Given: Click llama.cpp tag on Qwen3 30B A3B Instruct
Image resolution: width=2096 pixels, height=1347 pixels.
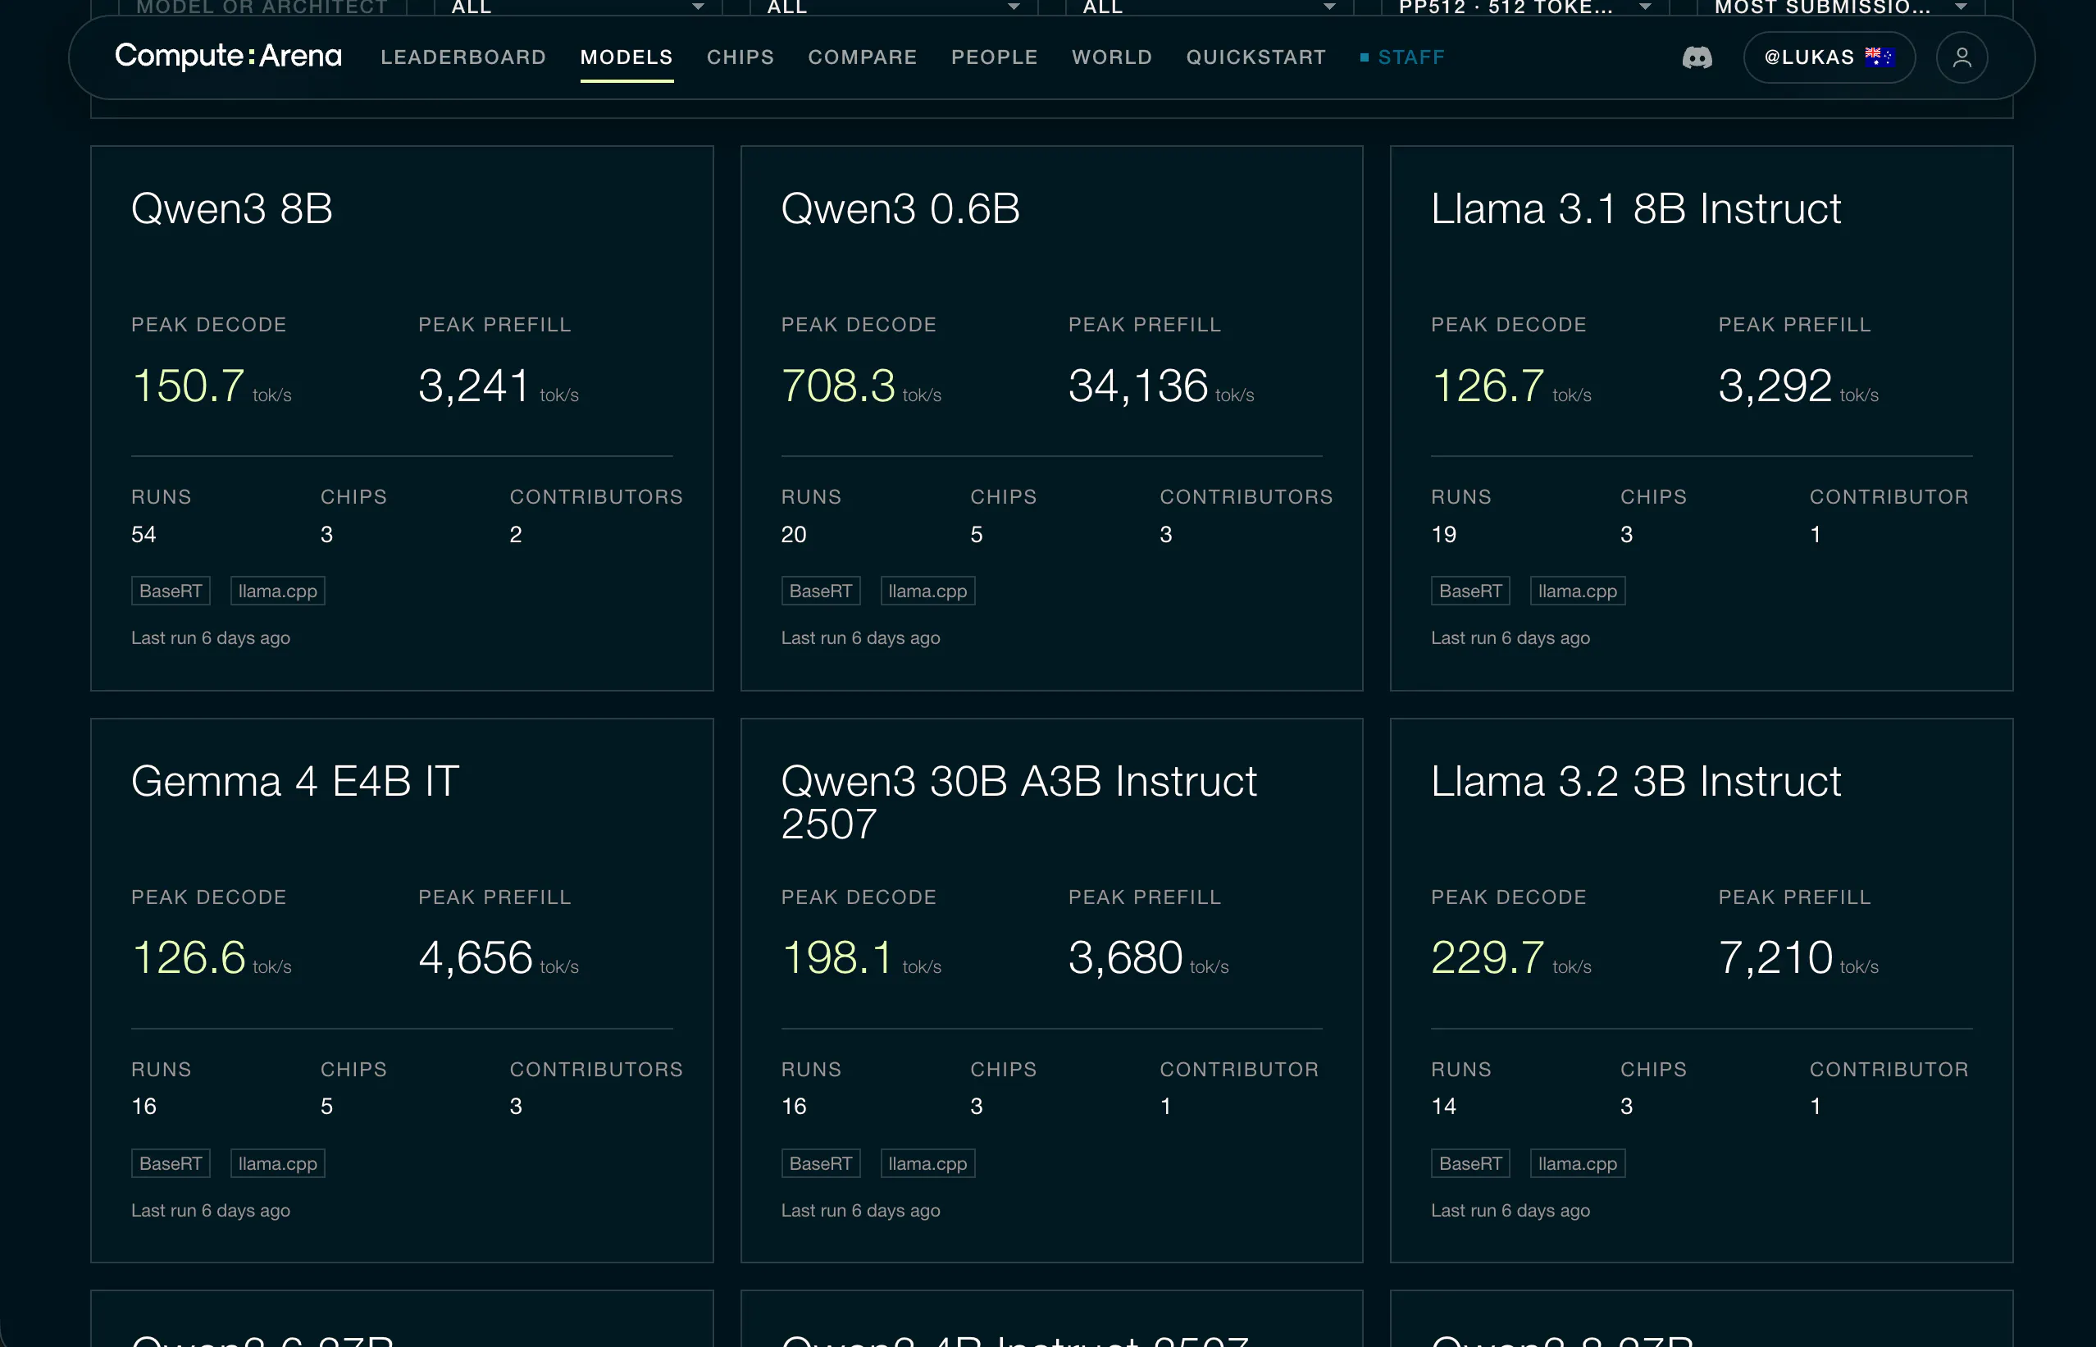Looking at the screenshot, I should pyautogui.click(x=928, y=1163).
